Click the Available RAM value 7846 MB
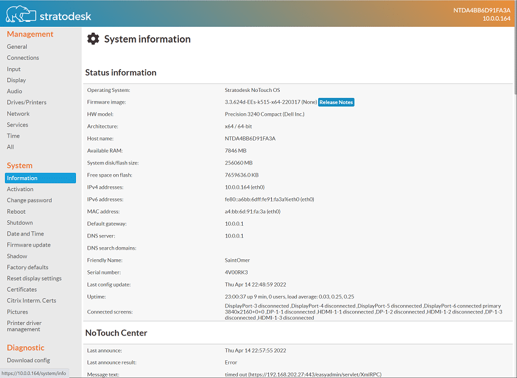The image size is (517, 378). tap(235, 151)
